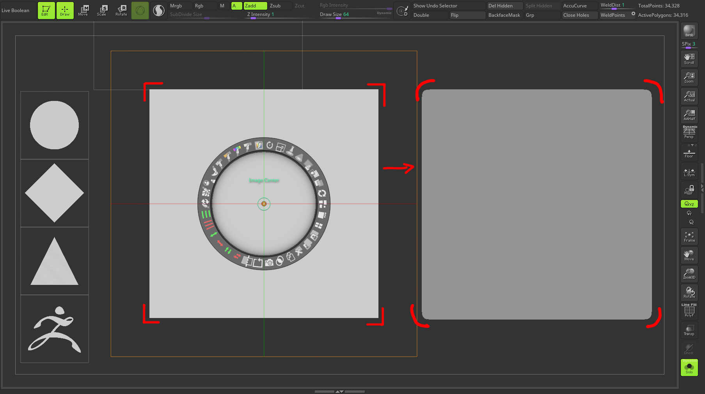Toggle Persp perspective view
The image size is (705, 394).
pyautogui.click(x=689, y=133)
